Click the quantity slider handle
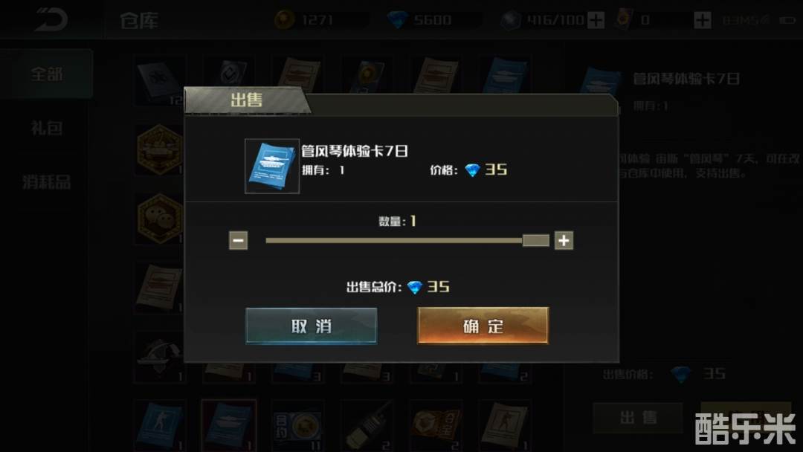This screenshot has width=803, height=452. click(x=535, y=240)
